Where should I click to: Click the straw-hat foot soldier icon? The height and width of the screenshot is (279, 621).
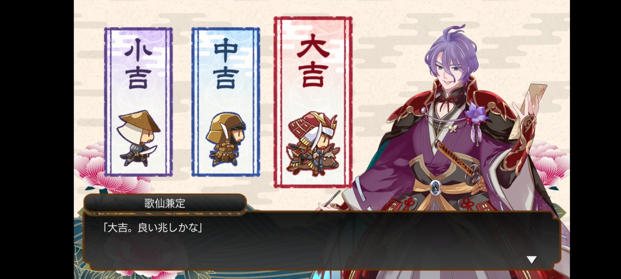pos(139,138)
